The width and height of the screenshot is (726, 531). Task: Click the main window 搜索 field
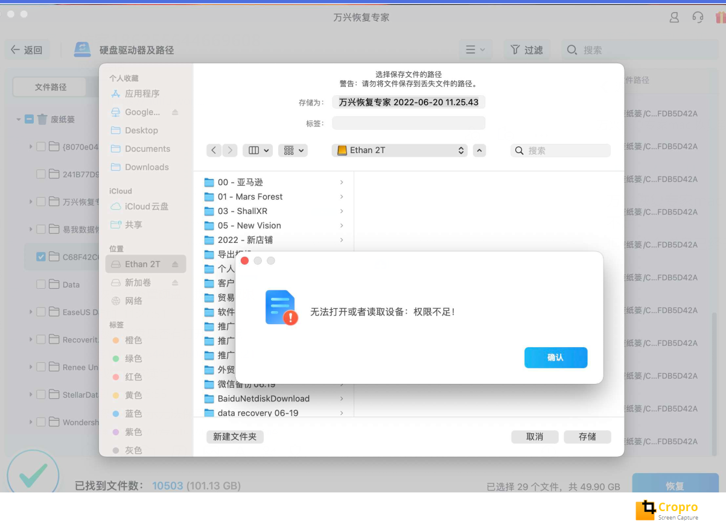(638, 50)
